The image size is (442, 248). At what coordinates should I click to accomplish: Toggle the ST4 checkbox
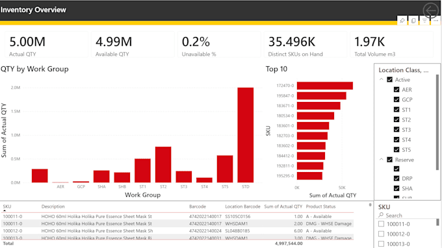[396, 140]
